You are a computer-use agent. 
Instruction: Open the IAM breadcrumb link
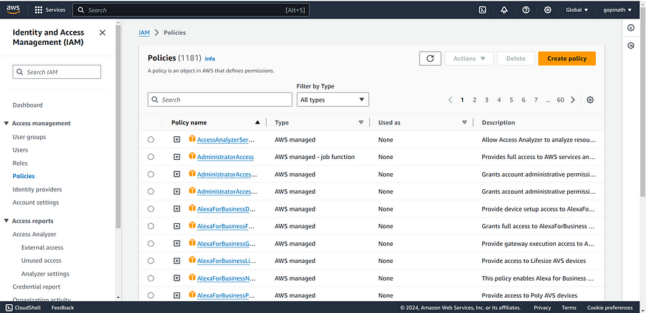click(x=144, y=32)
